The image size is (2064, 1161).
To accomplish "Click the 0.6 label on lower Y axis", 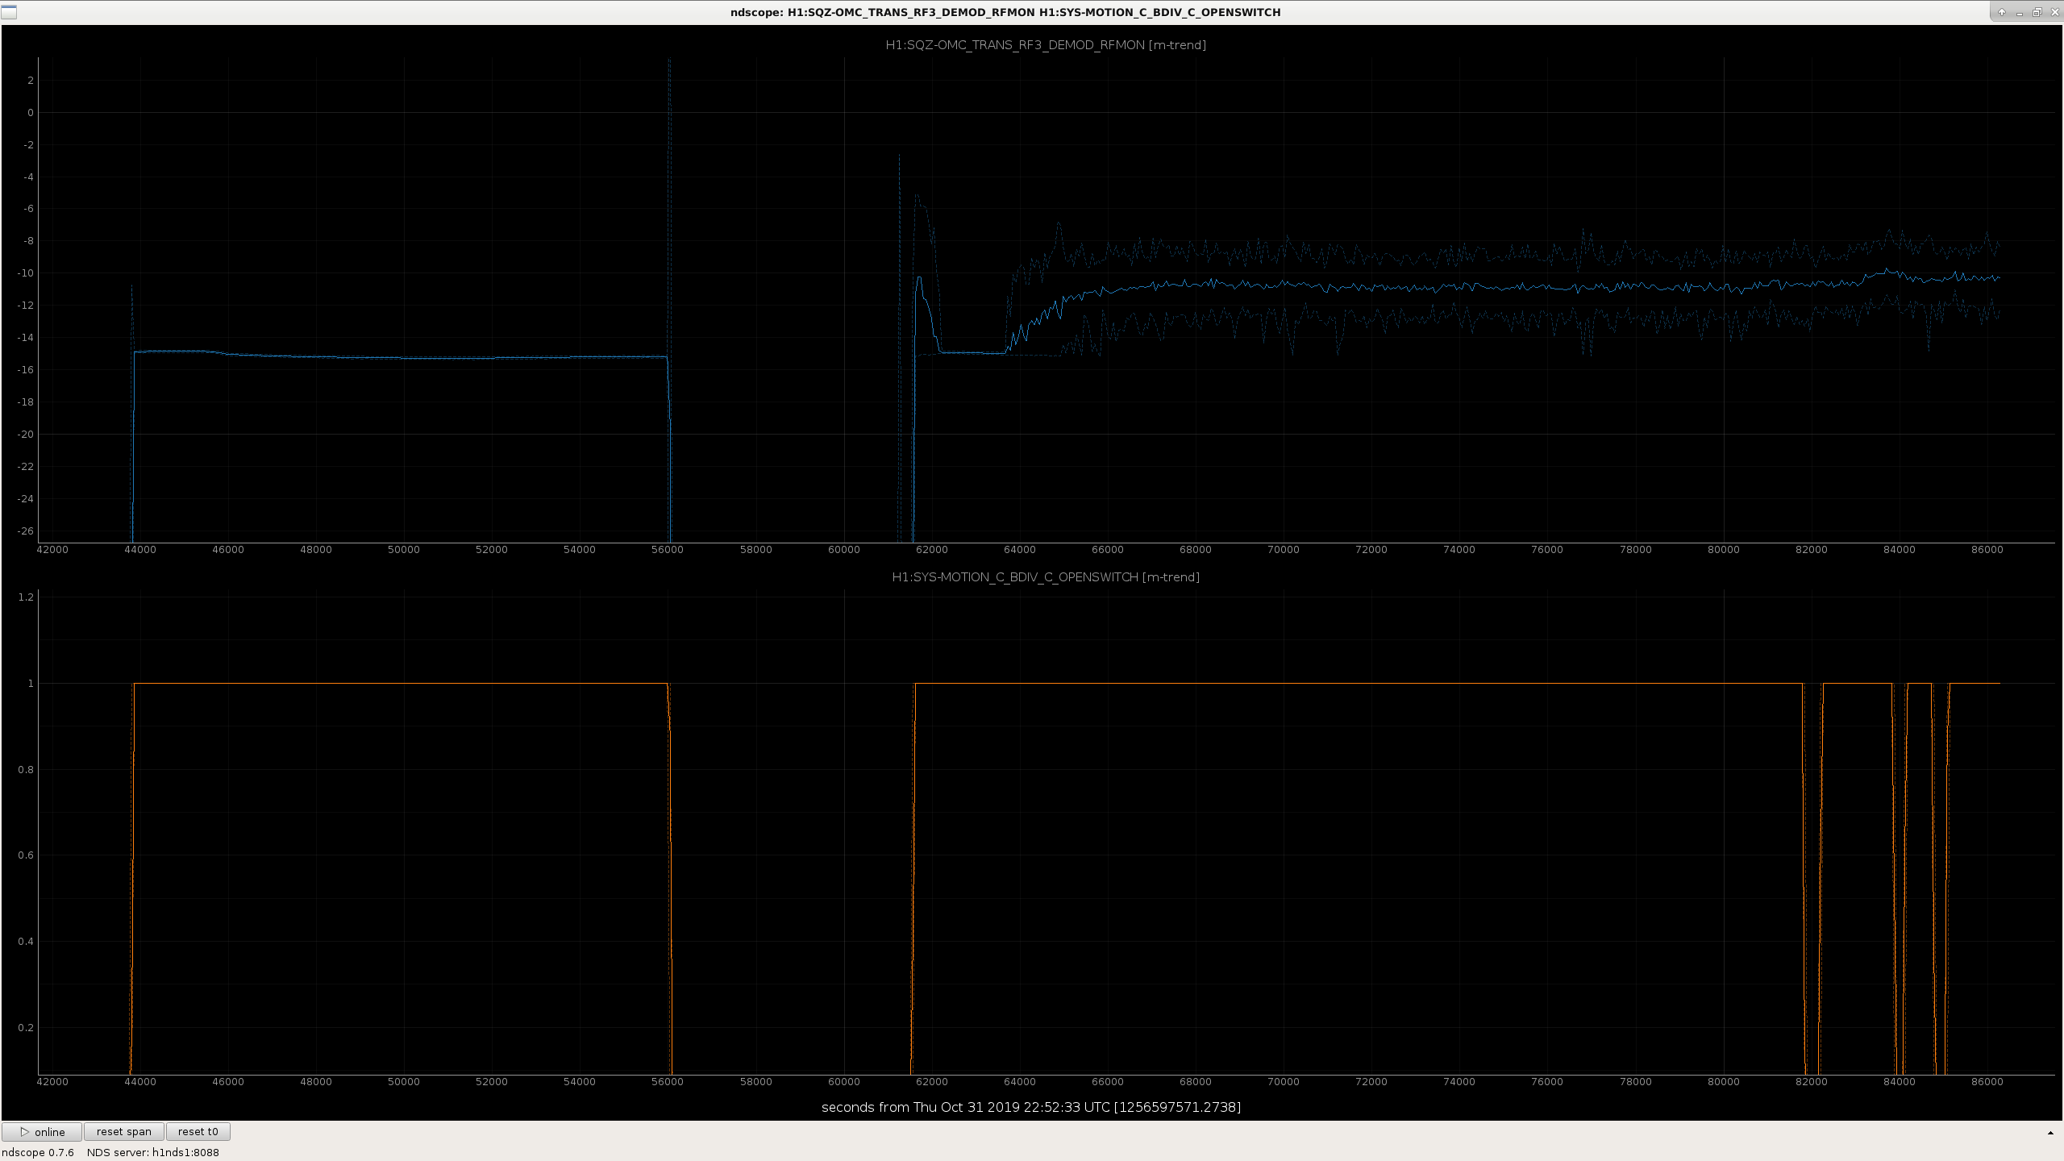I will [26, 855].
